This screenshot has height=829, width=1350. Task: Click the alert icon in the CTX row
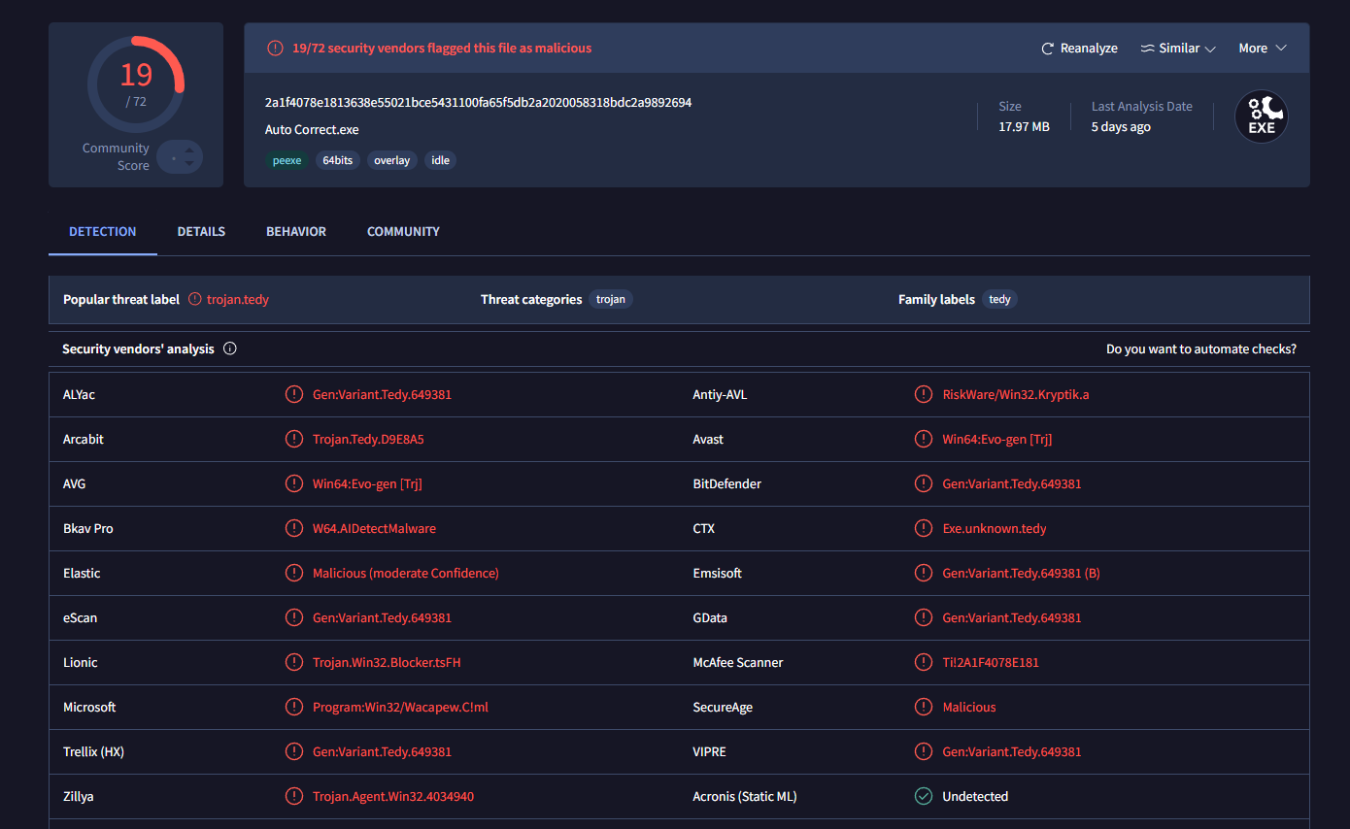tap(924, 528)
